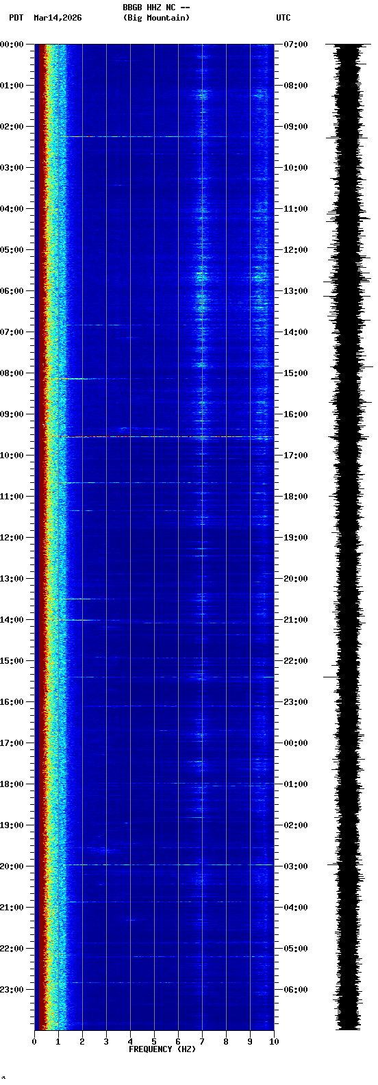The height and width of the screenshot is (1085, 378).
Task: Click the 'UTC' timezone label
Action: [x=283, y=18]
